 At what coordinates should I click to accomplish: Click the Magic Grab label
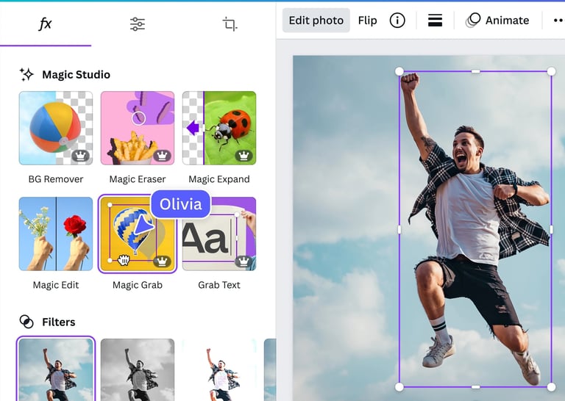click(x=138, y=285)
